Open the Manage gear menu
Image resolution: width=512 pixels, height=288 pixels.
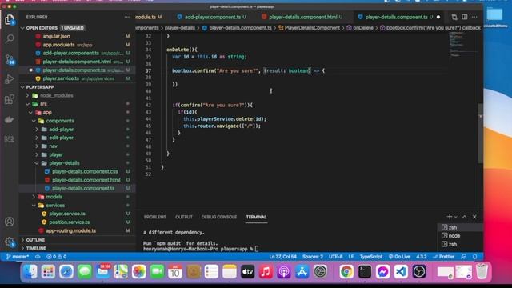point(10,242)
